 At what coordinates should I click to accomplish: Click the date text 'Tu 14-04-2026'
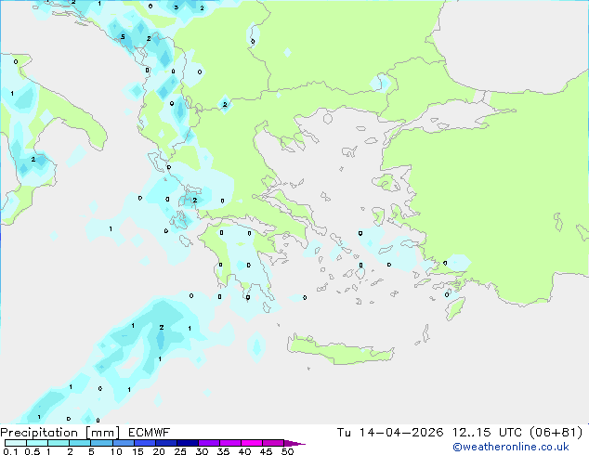click(x=390, y=433)
